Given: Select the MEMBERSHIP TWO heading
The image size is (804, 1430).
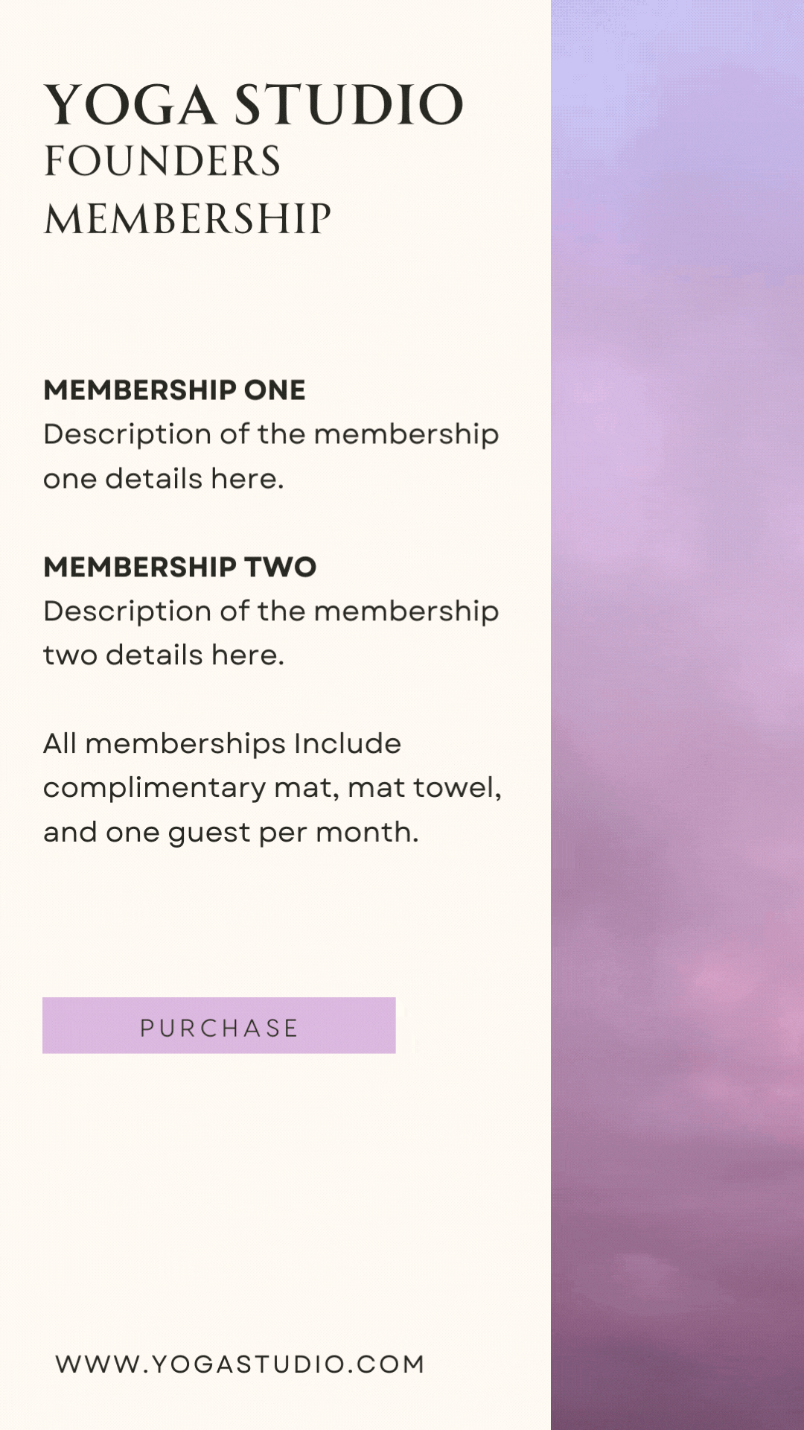Looking at the screenshot, I should click(180, 567).
